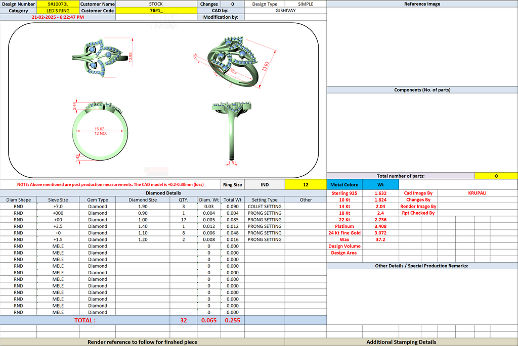Viewport: 518px width, 346px height.
Task: Click the Design Volume label
Action: [x=344, y=246]
